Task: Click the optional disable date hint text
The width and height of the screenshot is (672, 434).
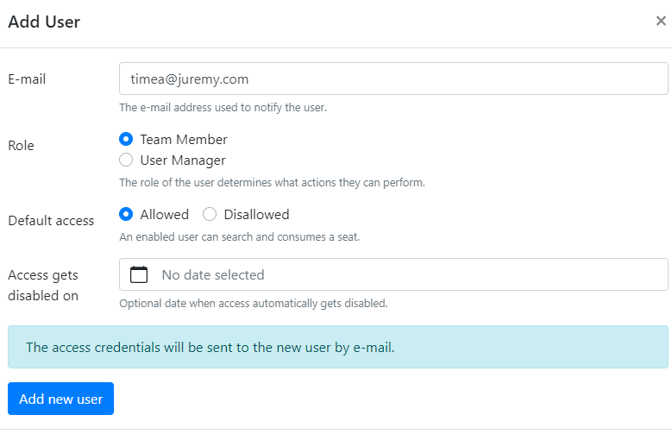Action: coord(253,304)
